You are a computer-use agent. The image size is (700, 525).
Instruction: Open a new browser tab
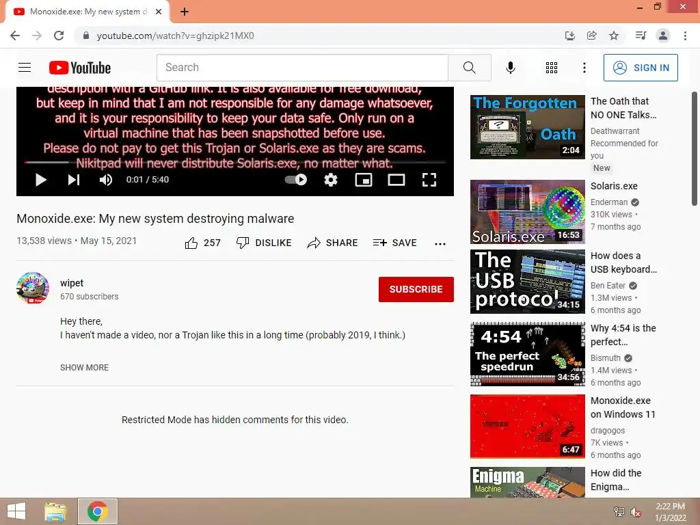click(185, 12)
